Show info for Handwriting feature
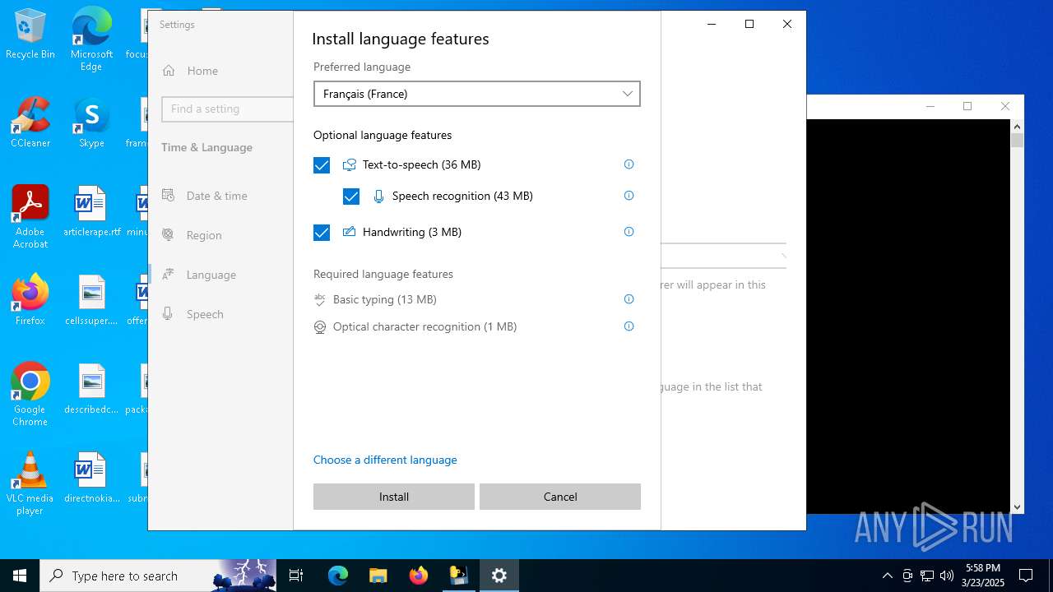The image size is (1053, 592). 629,232
